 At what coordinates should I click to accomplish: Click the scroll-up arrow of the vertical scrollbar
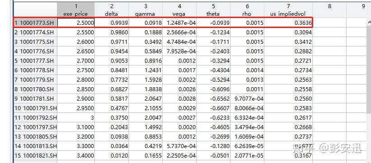click(369, 22)
